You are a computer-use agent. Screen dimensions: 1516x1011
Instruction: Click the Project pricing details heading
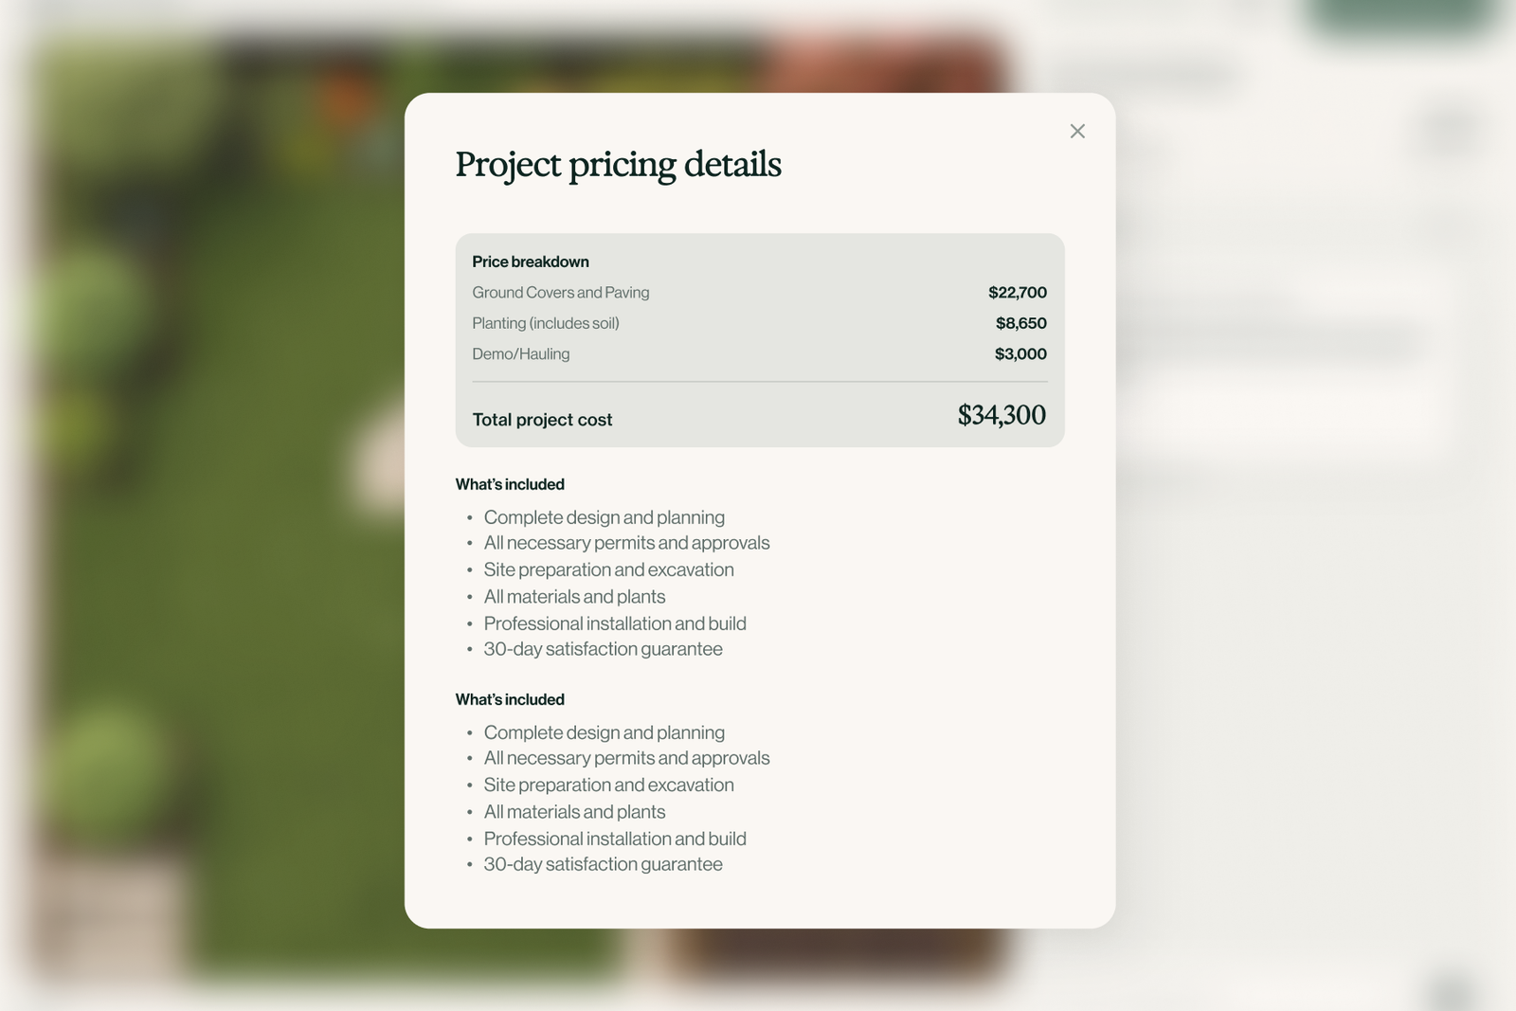click(x=618, y=165)
